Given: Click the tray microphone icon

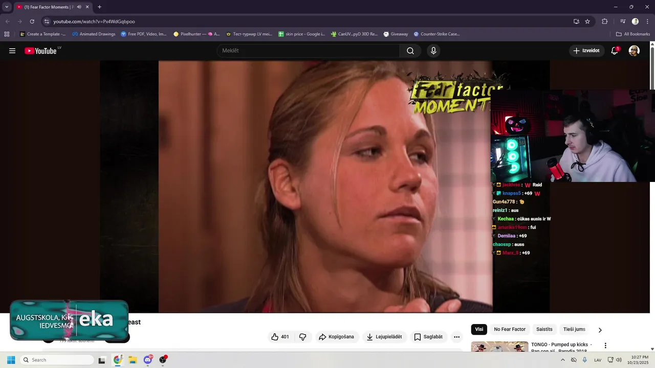Looking at the screenshot, I should pos(585,360).
